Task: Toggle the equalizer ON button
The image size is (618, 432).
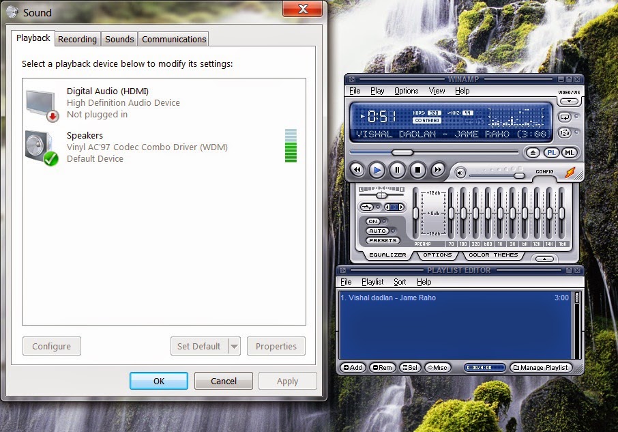Action: pos(373,221)
